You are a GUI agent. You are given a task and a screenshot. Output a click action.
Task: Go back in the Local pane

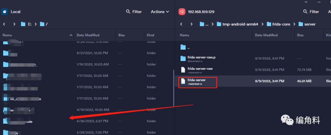[x=4, y=24]
